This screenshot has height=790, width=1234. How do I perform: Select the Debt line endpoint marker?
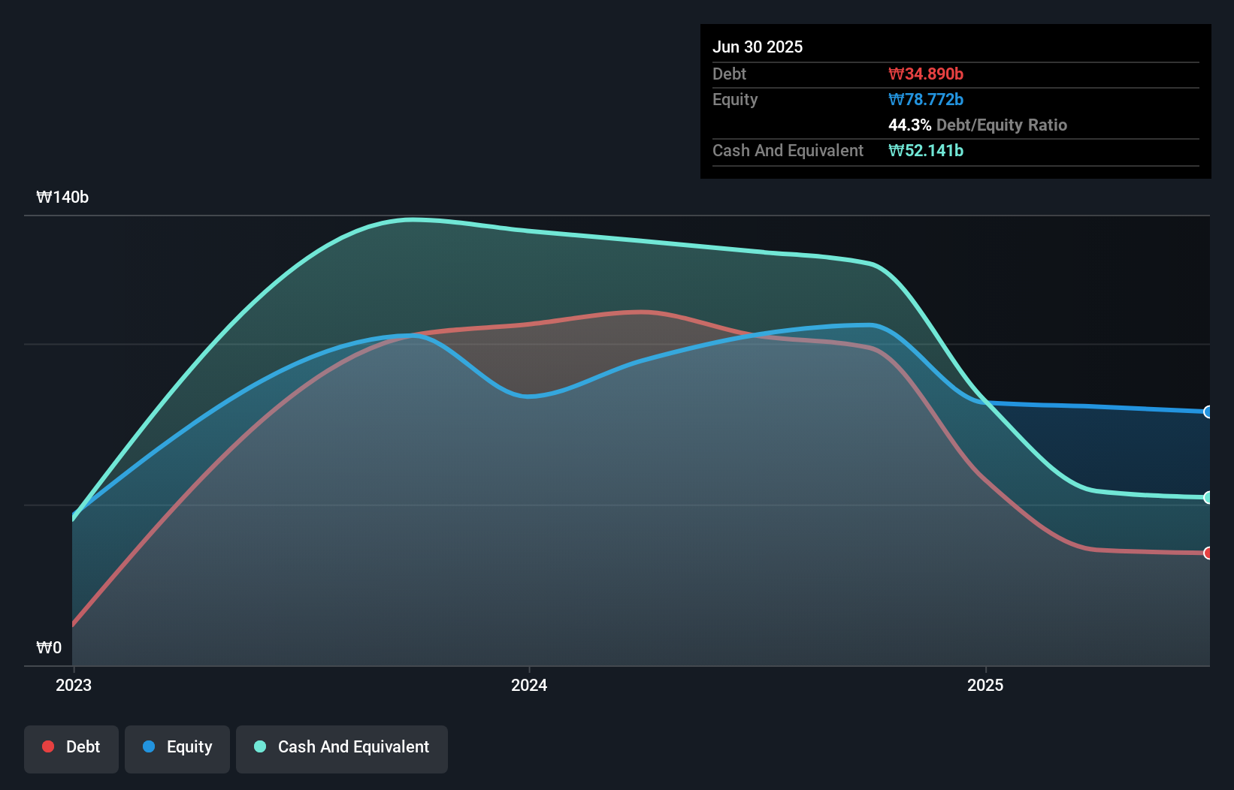[1207, 553]
